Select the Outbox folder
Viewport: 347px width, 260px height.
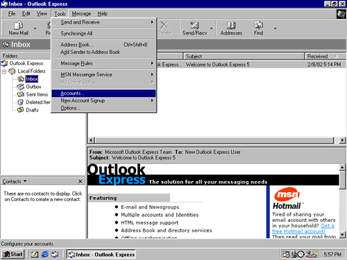(x=33, y=87)
